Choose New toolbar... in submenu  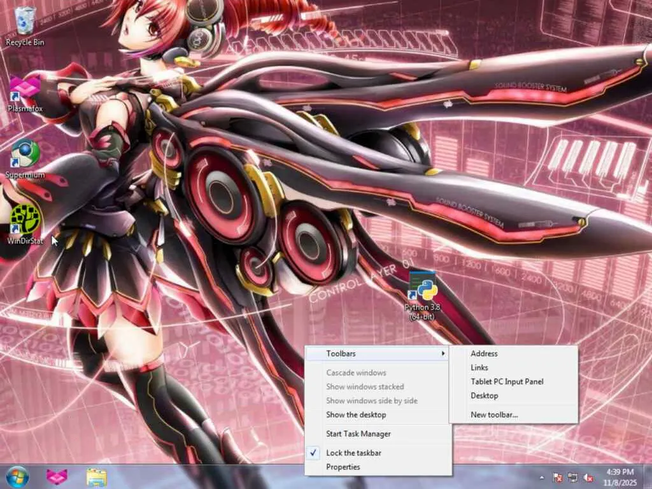[514, 415]
